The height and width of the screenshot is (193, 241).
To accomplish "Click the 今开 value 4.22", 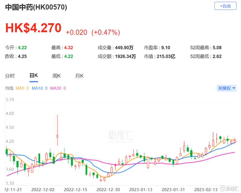I will (x=22, y=48).
